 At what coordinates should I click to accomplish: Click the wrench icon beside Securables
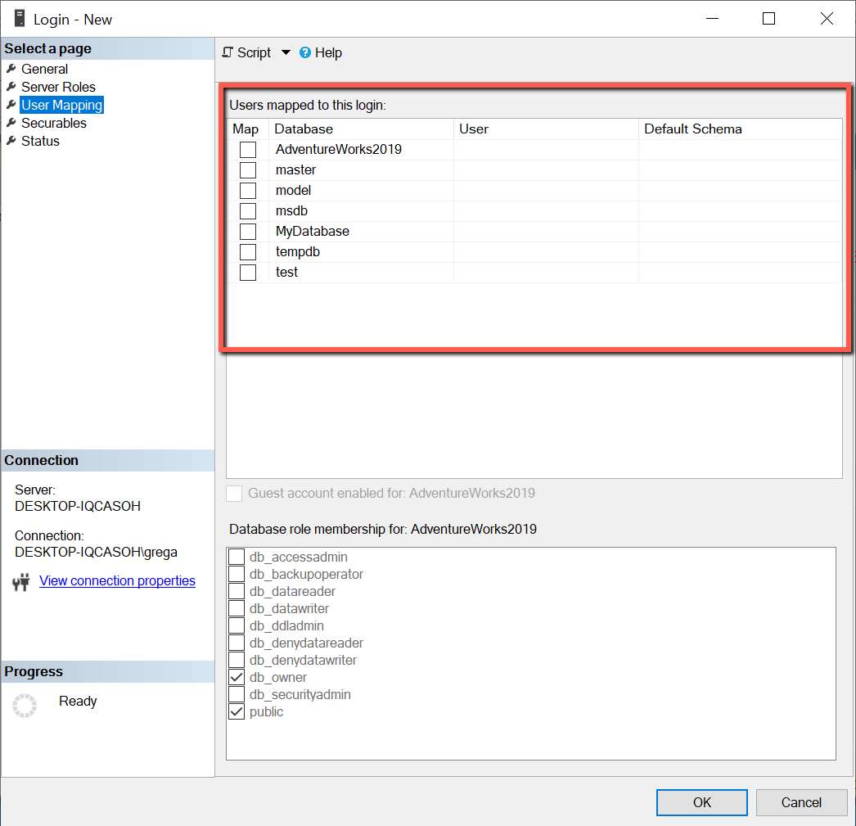(11, 123)
